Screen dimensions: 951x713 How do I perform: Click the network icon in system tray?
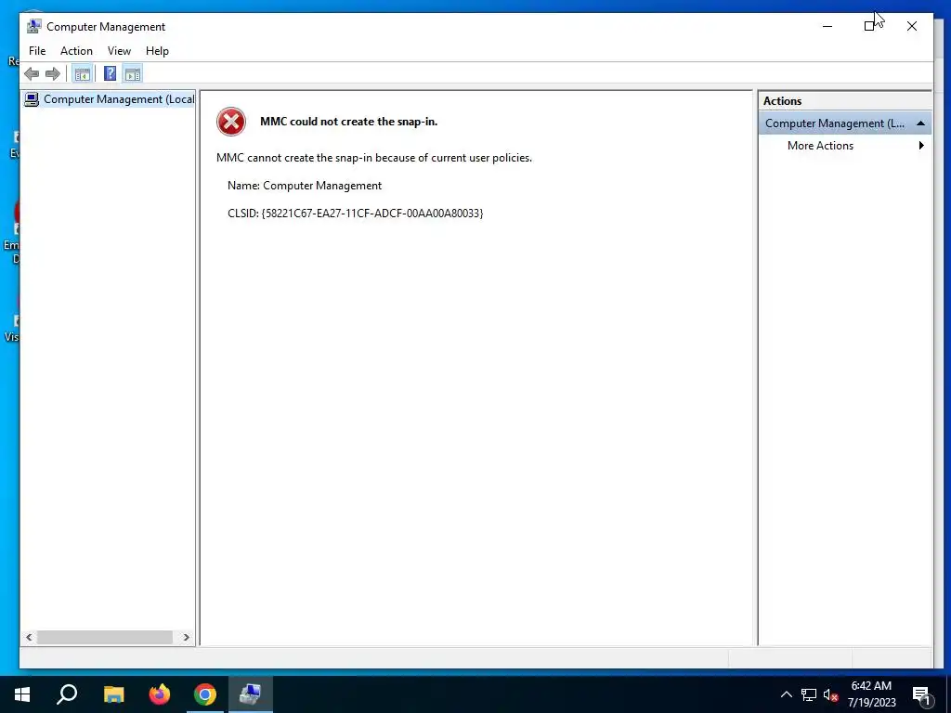pyautogui.click(x=809, y=694)
